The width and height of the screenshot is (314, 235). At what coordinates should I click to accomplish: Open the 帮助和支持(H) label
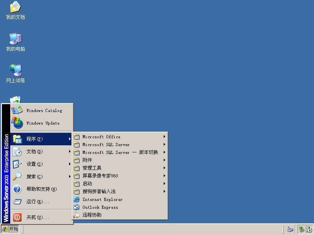coord(42,189)
